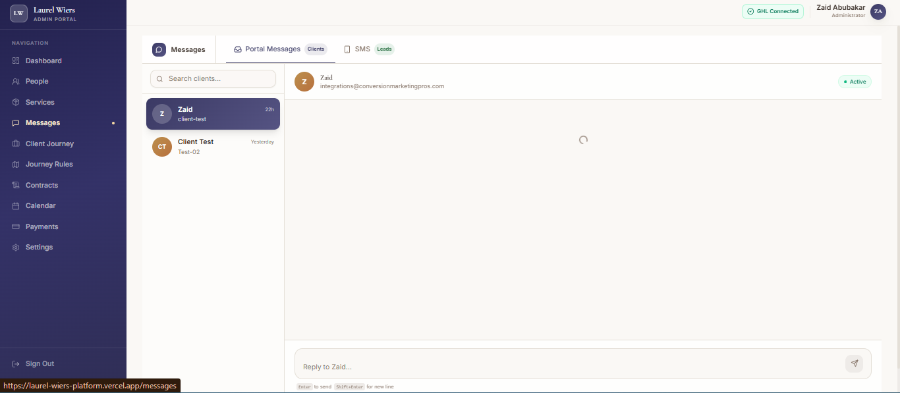Switch to the SMS Leads tab
Screen dimensions: 900x393
click(369, 49)
